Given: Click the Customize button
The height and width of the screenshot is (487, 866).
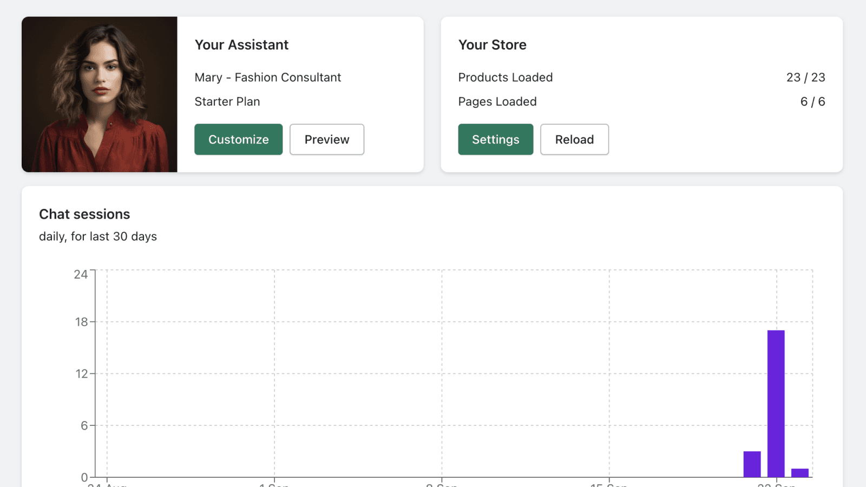Looking at the screenshot, I should pos(238,140).
